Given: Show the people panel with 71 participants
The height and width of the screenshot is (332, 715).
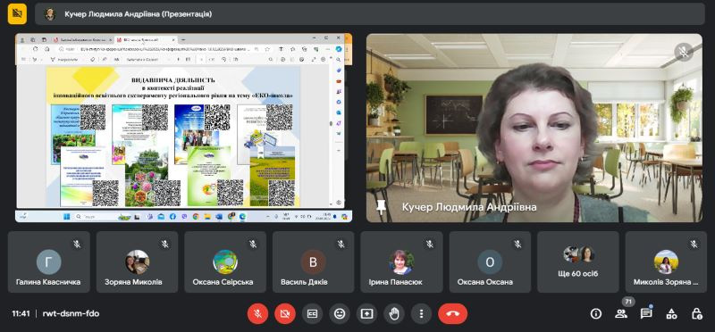Looking at the screenshot, I should [x=620, y=313].
